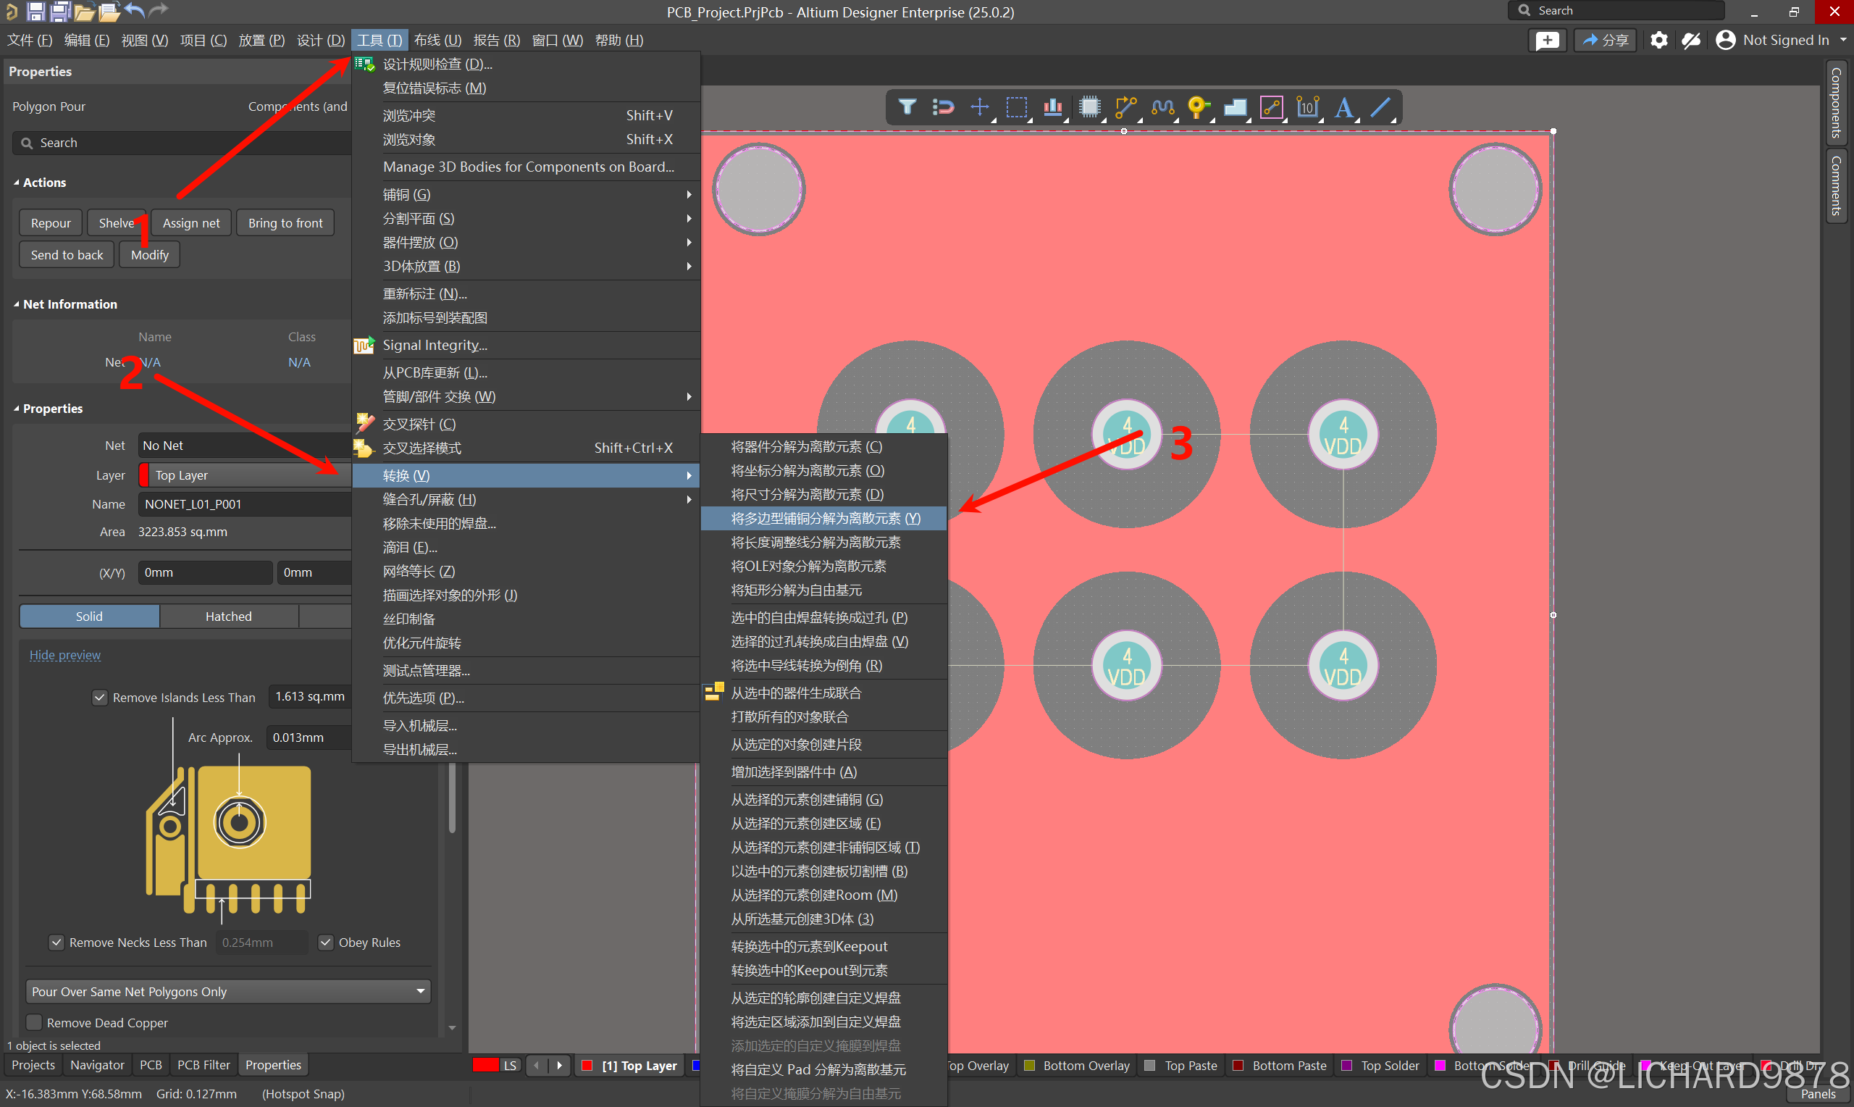Screen dimensions: 1854x1107
Task: Toggle the Obey Rules checkbox
Action: (x=326, y=942)
